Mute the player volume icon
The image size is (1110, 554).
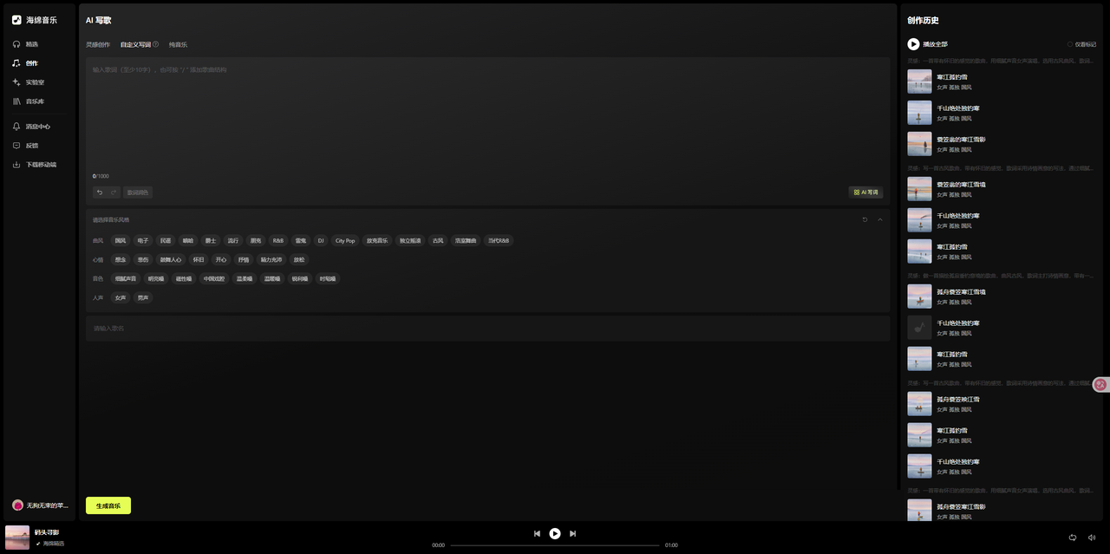pos(1092,538)
